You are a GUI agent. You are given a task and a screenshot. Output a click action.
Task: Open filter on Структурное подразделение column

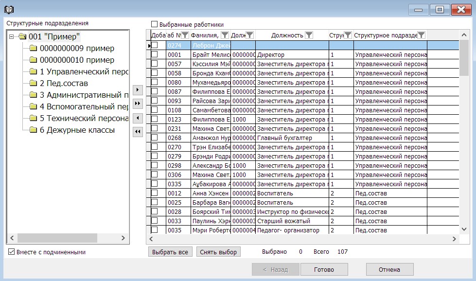421,35
